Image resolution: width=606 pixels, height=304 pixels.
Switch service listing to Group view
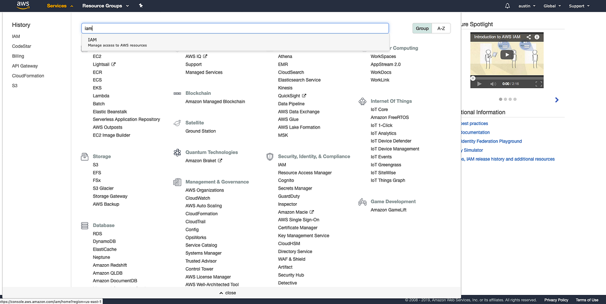tap(422, 28)
